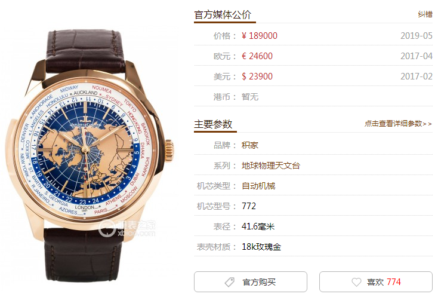Click the movement model 772
The width and height of the screenshot is (441, 297).
click(x=249, y=206)
